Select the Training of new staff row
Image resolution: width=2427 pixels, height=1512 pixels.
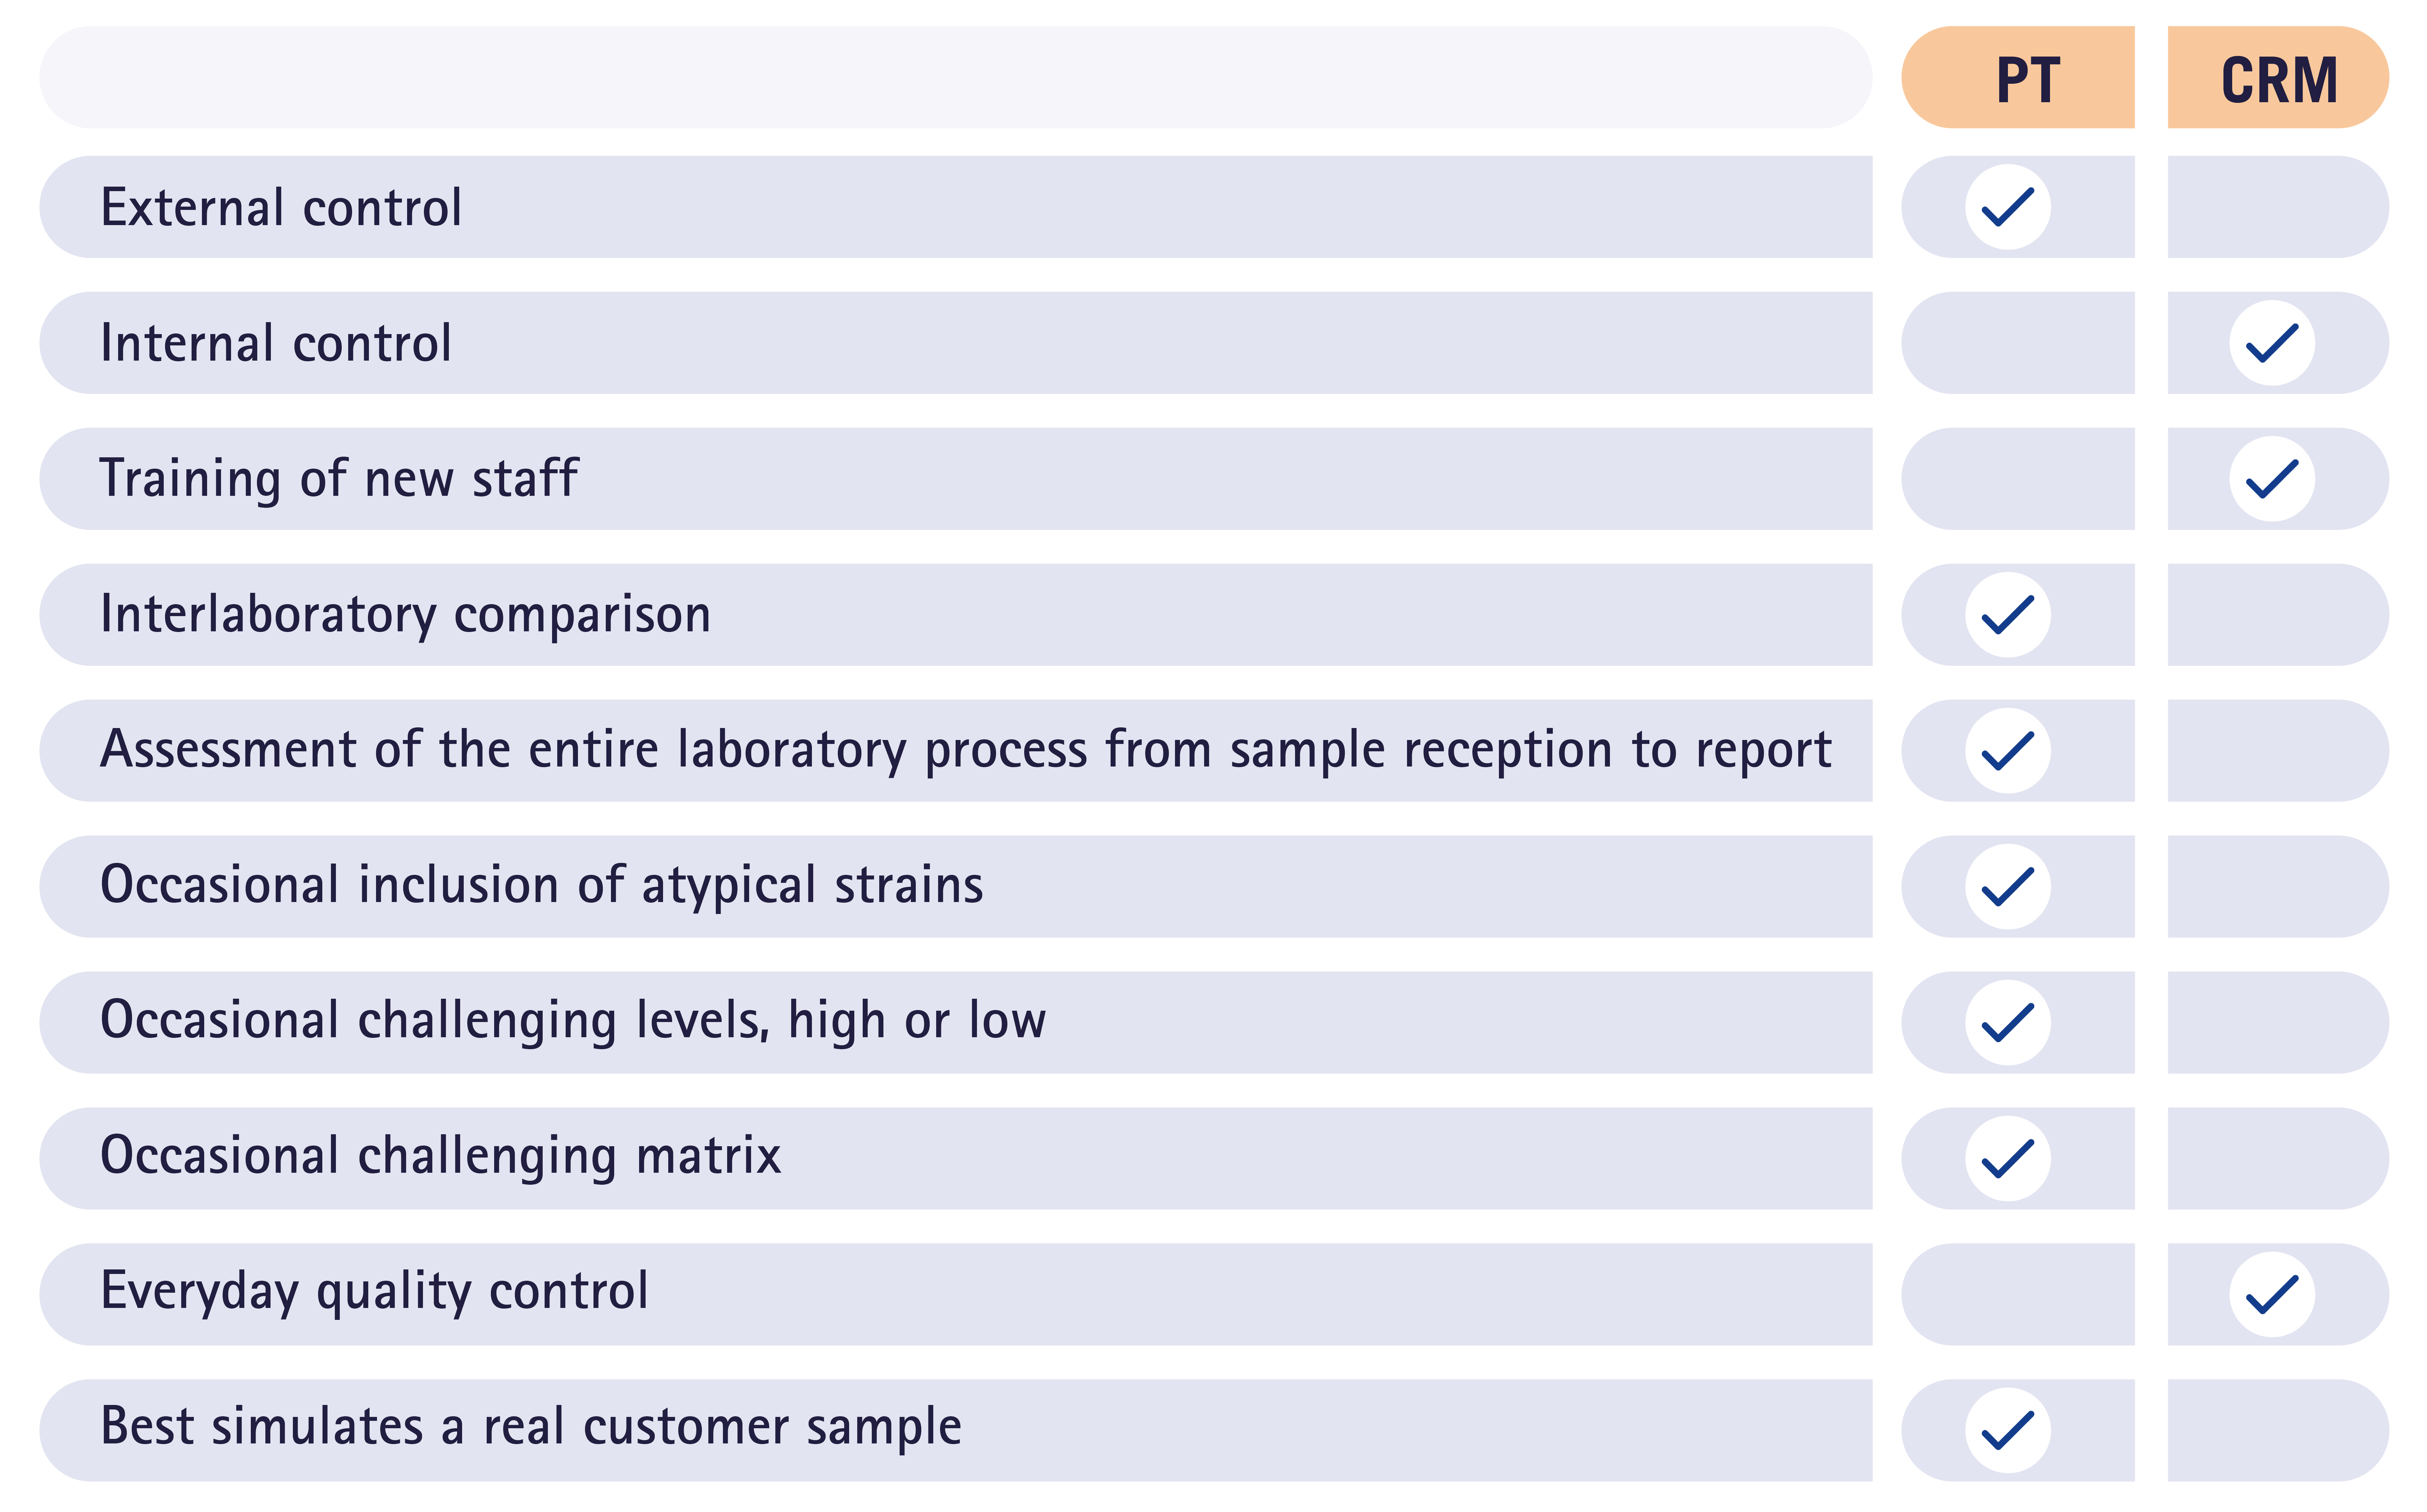point(955,479)
